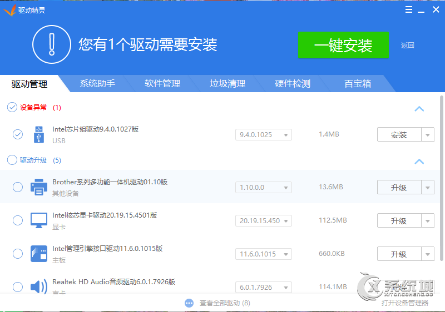Click the printer icon for Brother driver
Screen dimensions: 445x312
(x=39, y=187)
